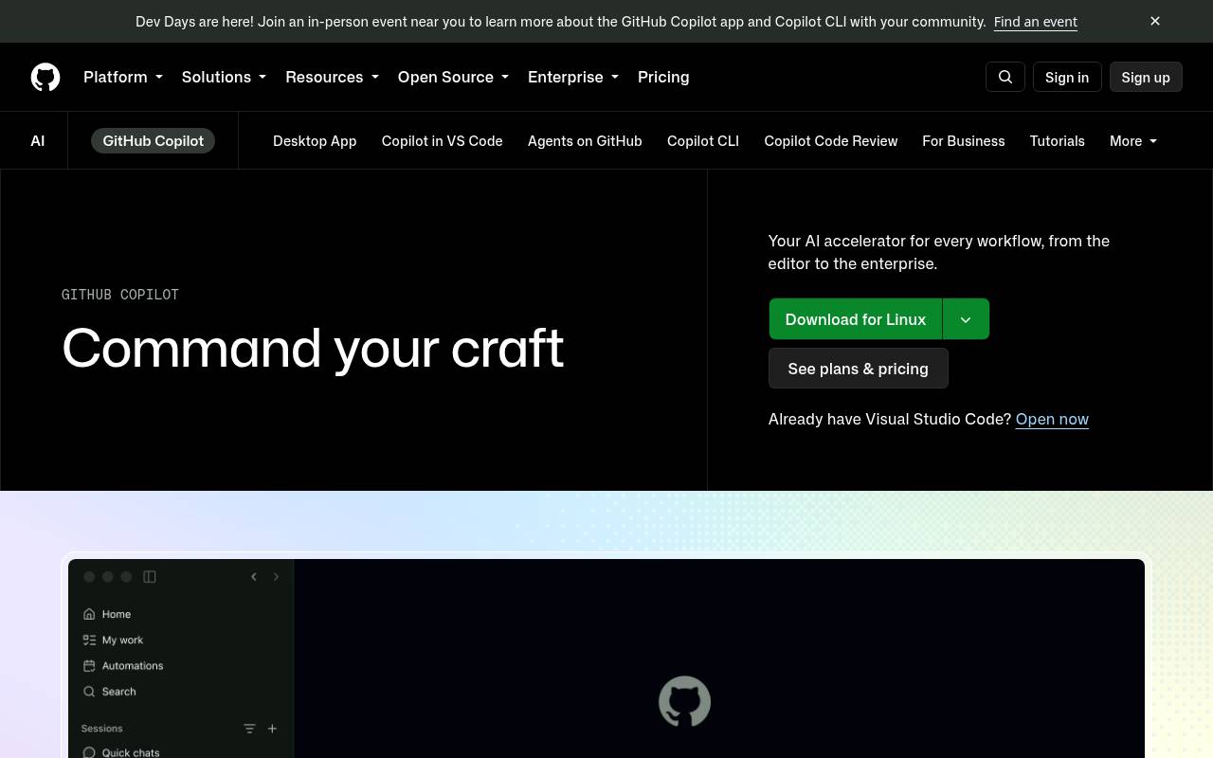Click See plans & pricing button
The image size is (1213, 758).
[x=859, y=369]
